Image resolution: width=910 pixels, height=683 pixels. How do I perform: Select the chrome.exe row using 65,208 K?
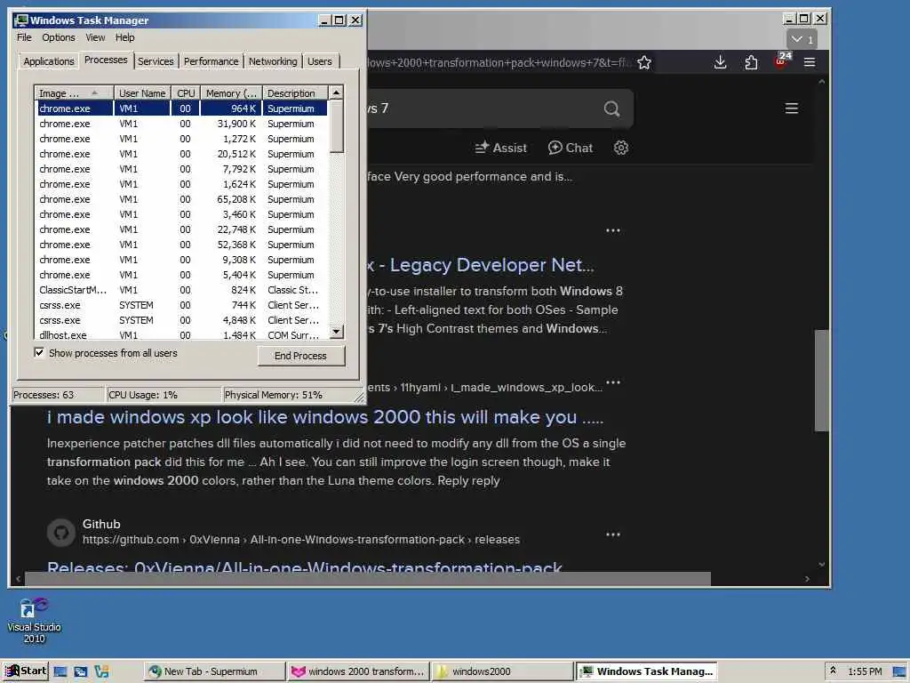182,199
